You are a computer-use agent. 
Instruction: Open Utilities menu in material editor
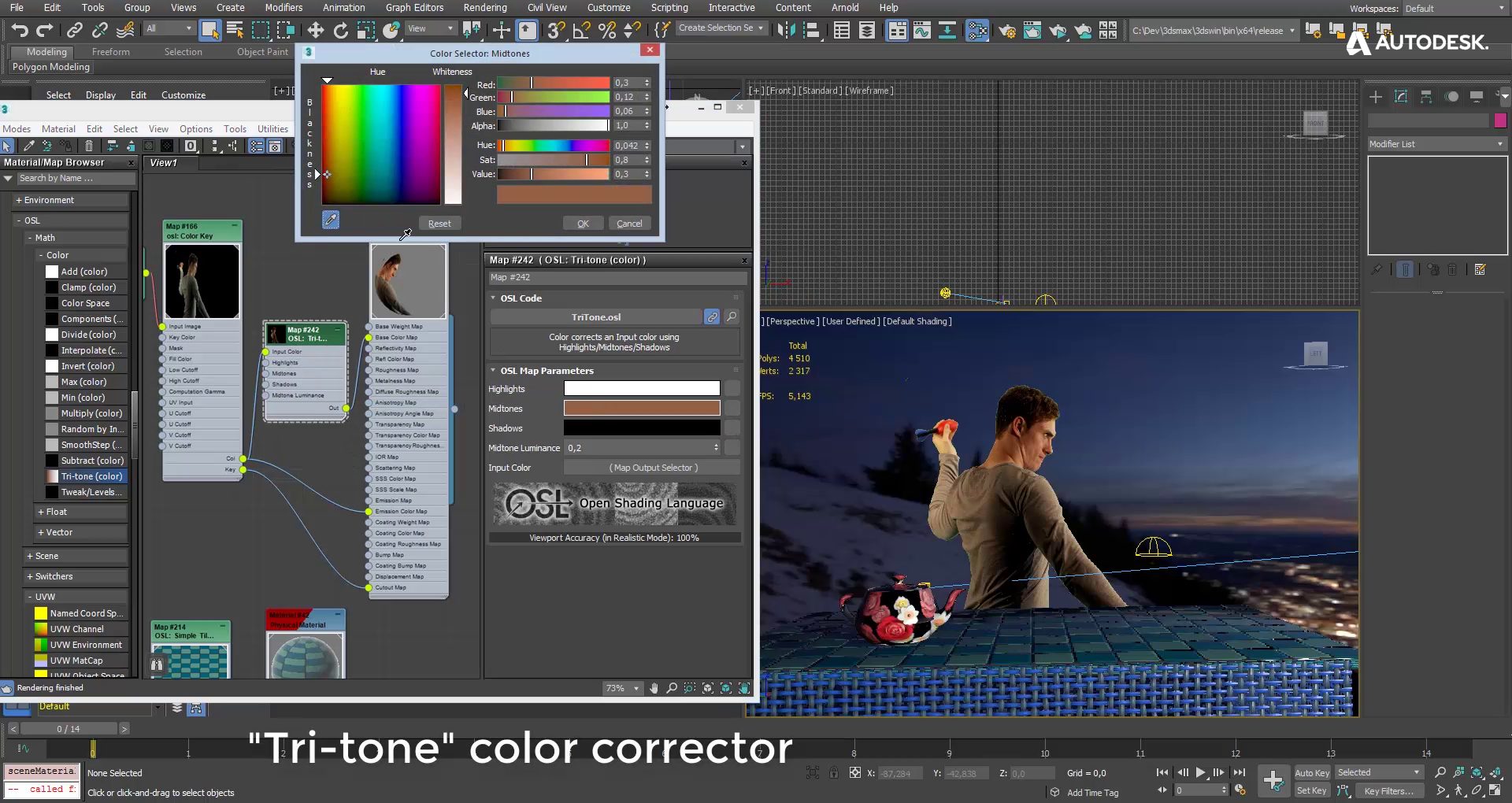[x=272, y=129]
